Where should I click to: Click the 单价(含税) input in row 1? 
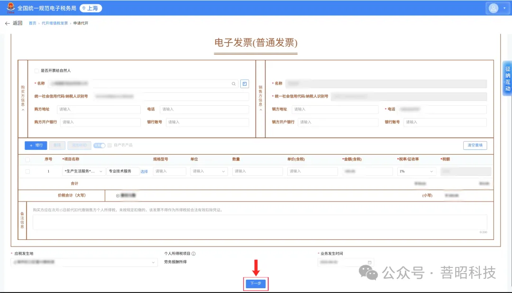(312, 172)
